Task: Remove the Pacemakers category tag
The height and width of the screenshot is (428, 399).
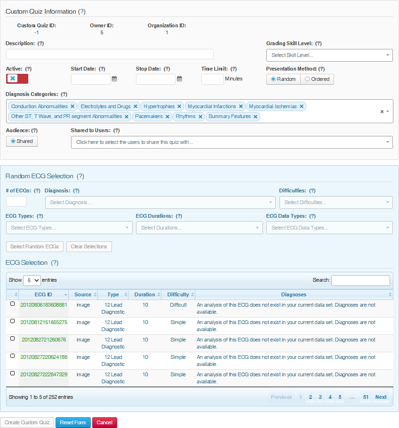Action: coord(168,117)
